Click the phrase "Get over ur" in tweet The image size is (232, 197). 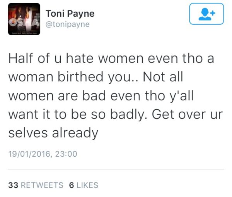pyautogui.click(x=187, y=114)
